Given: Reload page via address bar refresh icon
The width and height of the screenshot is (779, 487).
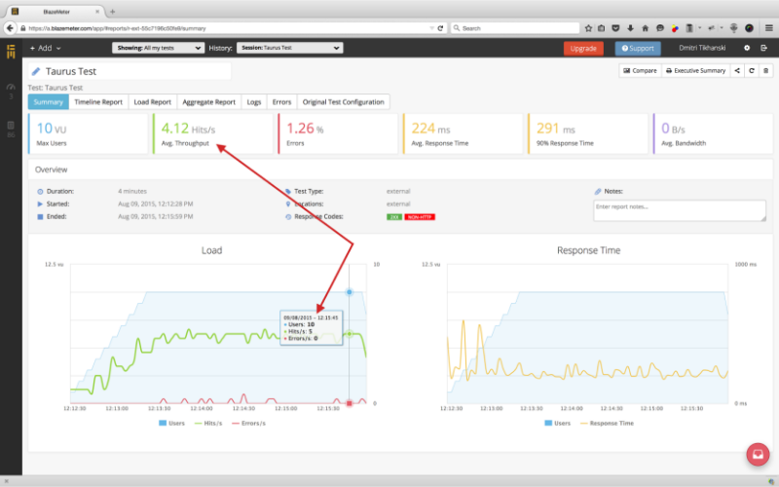Looking at the screenshot, I should (440, 28).
